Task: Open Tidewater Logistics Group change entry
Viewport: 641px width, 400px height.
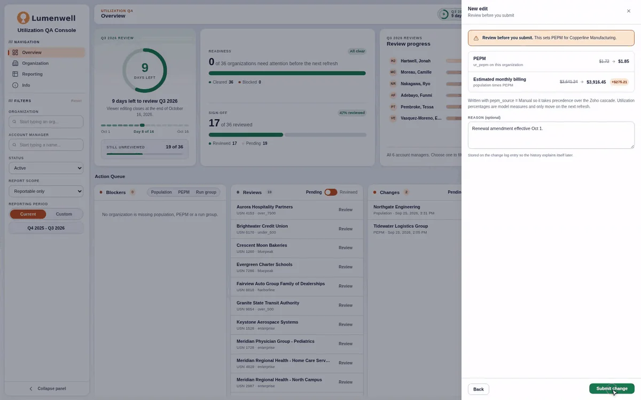Action: 415,229
